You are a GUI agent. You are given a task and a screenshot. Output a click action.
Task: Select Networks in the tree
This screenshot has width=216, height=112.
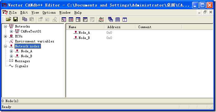coord(22,26)
